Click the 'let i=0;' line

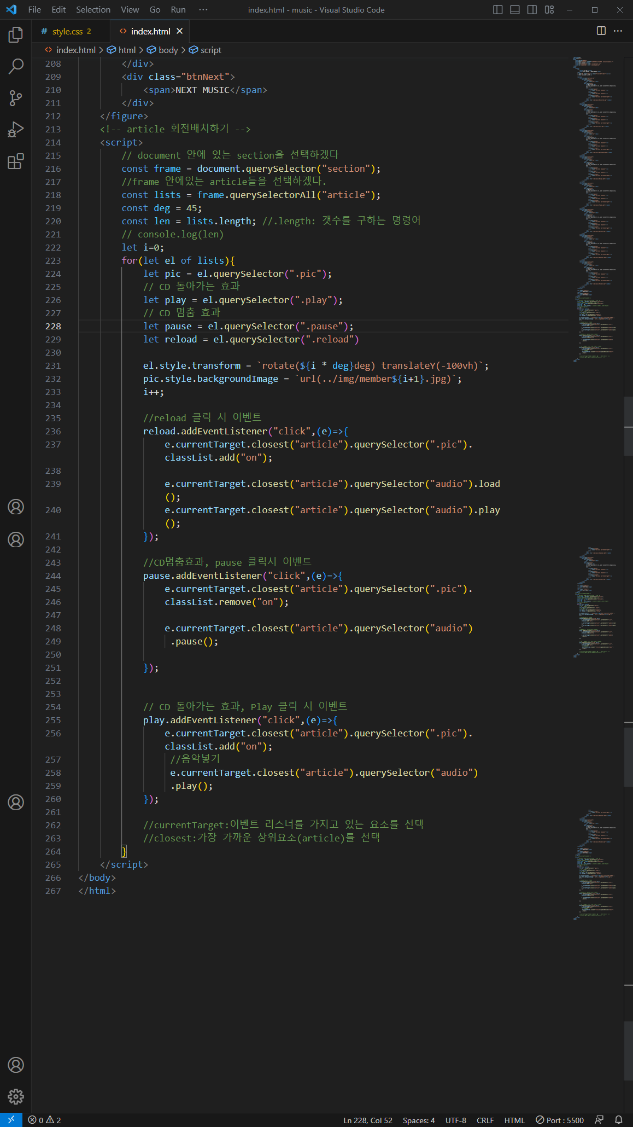click(143, 247)
